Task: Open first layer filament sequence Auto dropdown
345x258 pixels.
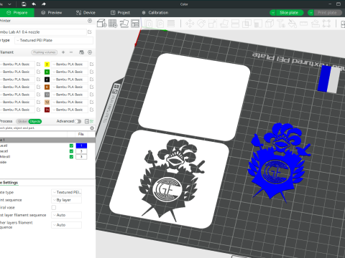Action: [67, 215]
